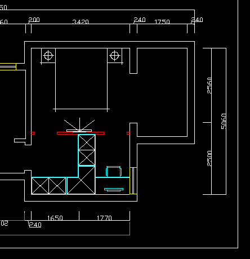This screenshot has width=250, height=259.
Task: Pick the yellow window on right wall
Action: point(133,181)
